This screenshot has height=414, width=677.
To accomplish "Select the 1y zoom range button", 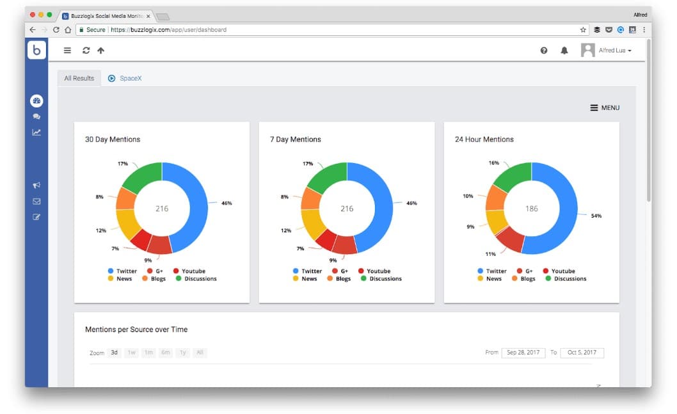I will click(182, 353).
